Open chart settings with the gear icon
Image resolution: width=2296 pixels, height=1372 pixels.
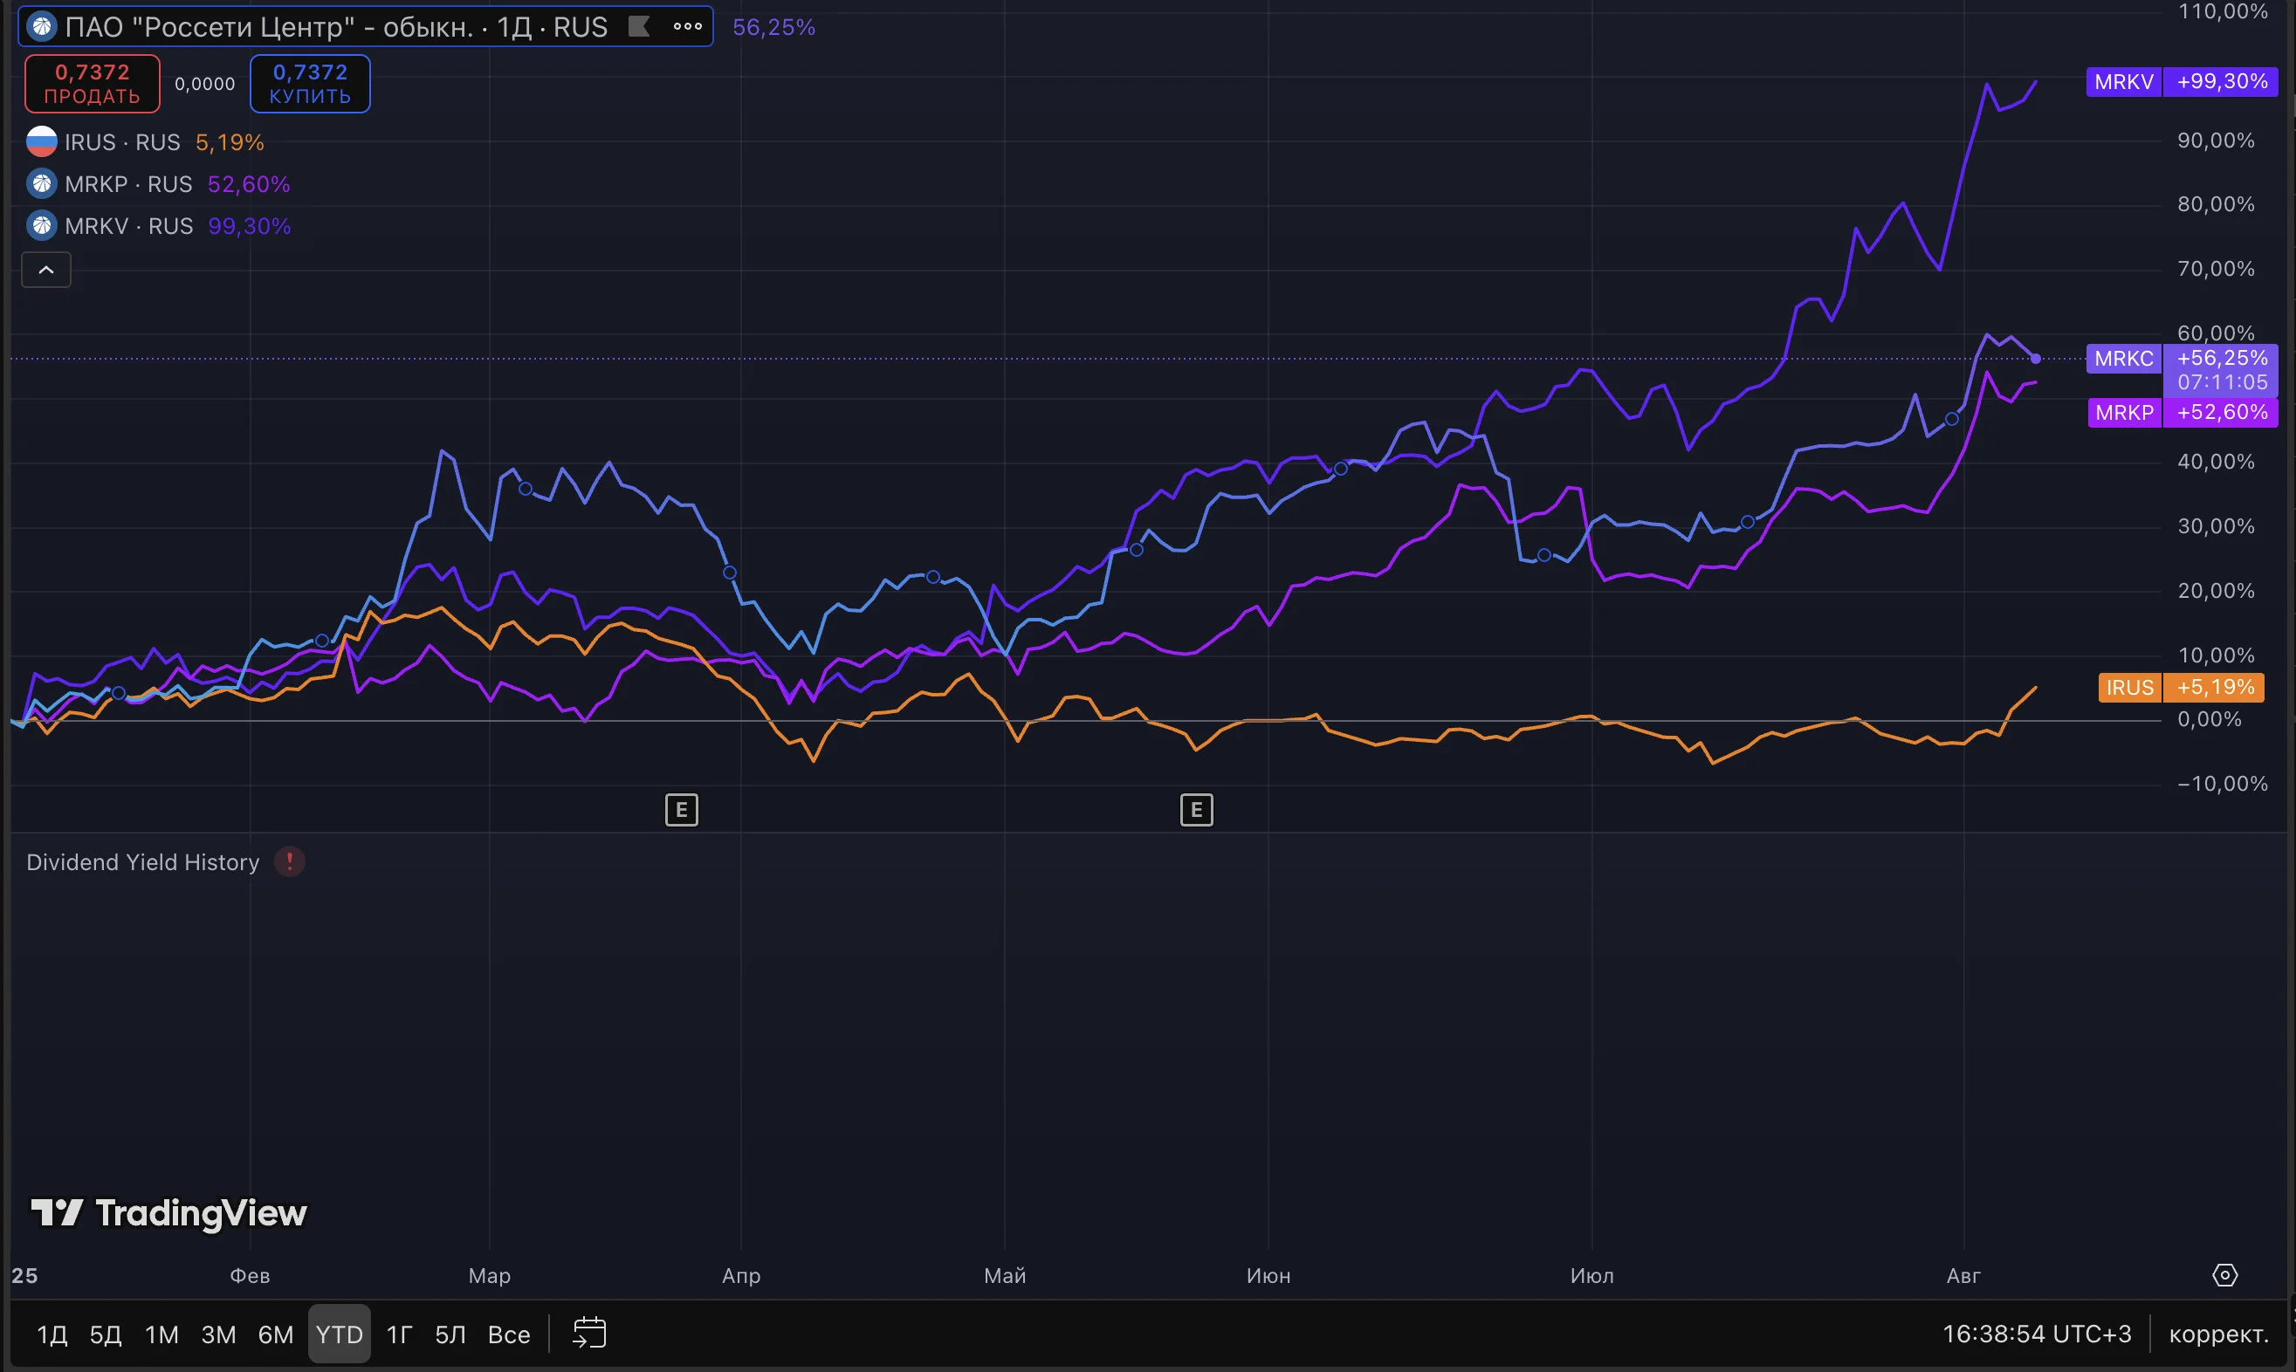(2224, 1276)
